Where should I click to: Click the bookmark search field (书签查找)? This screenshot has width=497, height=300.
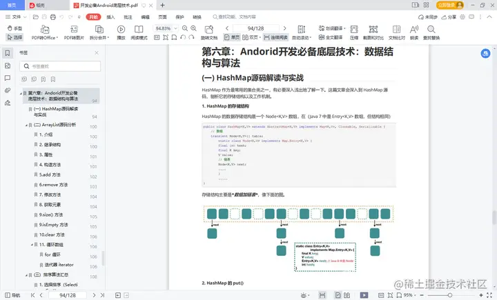click(60, 66)
